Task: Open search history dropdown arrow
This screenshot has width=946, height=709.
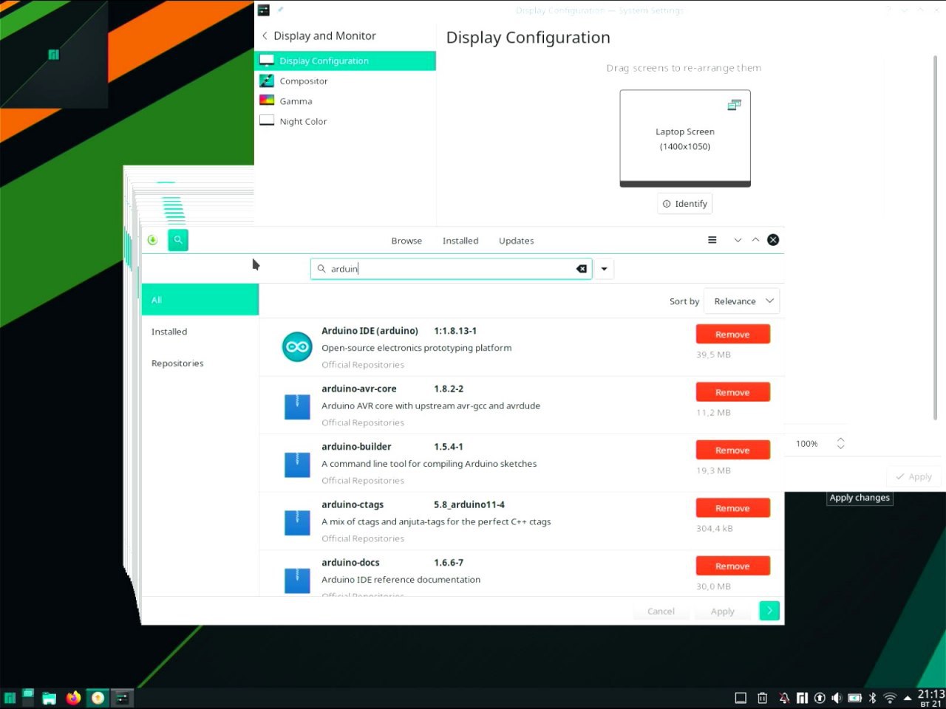Action: click(x=604, y=269)
